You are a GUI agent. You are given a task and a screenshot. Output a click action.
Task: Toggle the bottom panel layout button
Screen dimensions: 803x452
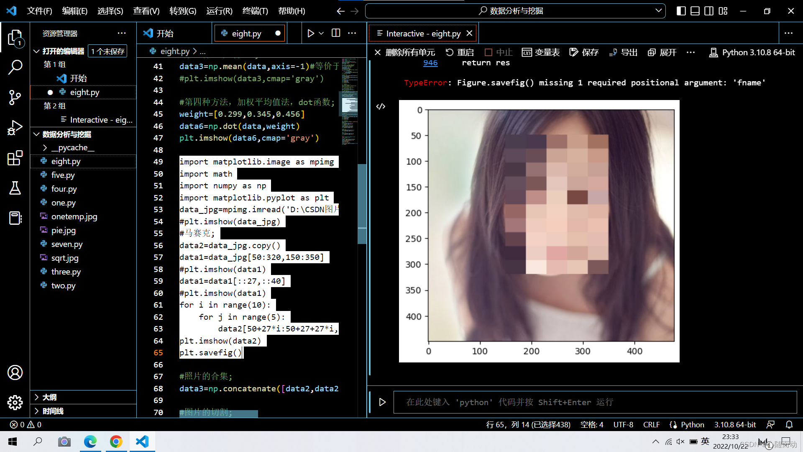[x=695, y=11]
